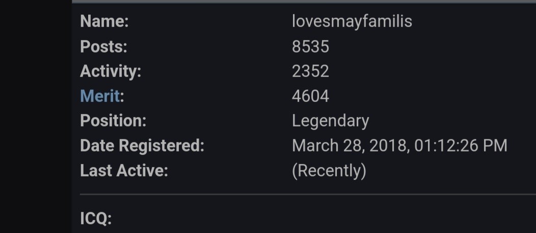
Task: Click the ICQ label
Action: tap(96, 218)
